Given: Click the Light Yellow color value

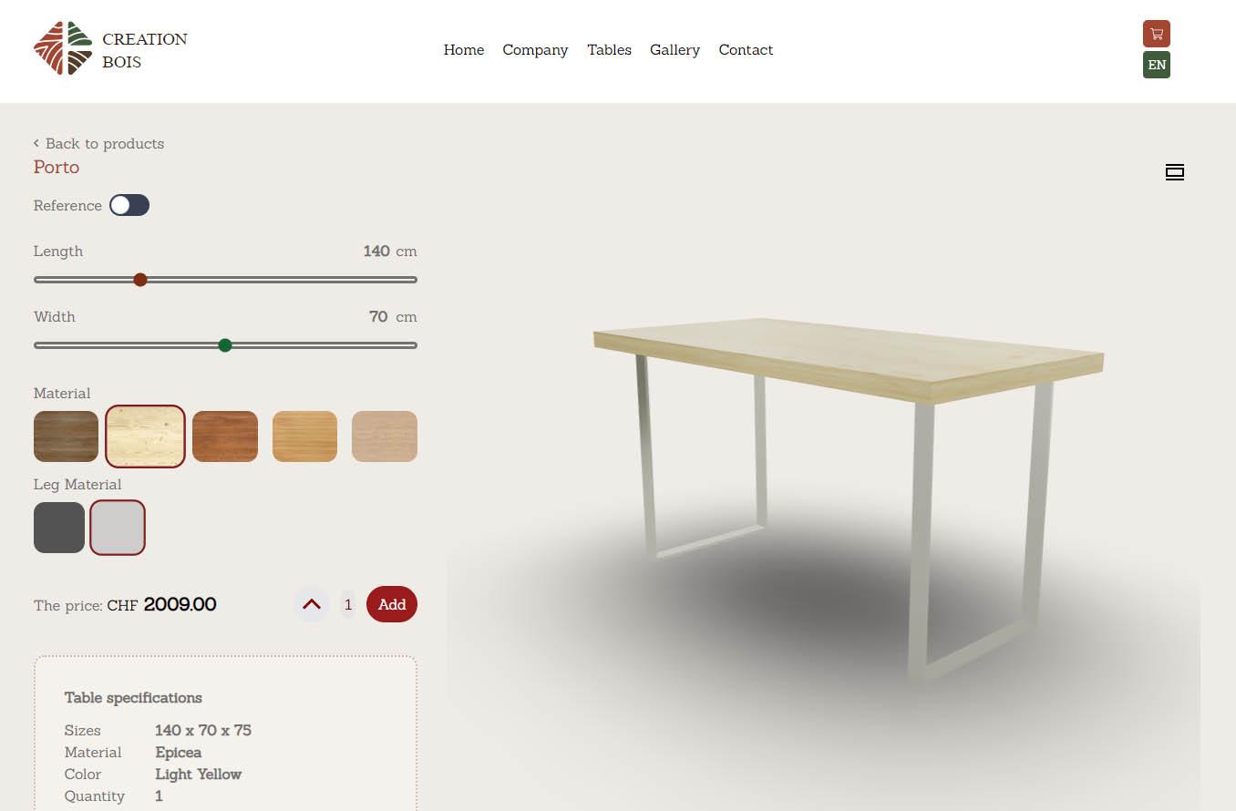Looking at the screenshot, I should point(199,774).
